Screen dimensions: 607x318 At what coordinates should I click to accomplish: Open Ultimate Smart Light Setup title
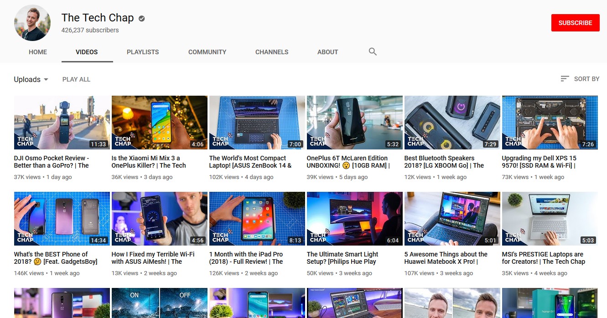[x=342, y=258]
